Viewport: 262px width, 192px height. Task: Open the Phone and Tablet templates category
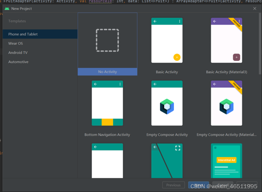click(40, 34)
